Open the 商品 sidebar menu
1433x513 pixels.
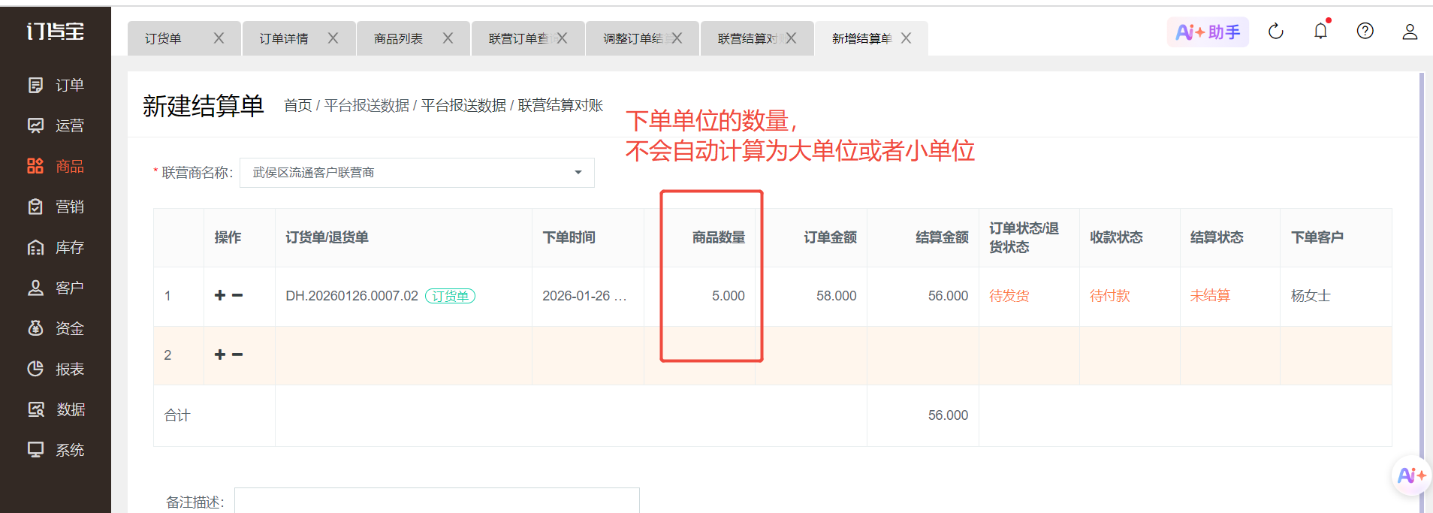[x=56, y=166]
